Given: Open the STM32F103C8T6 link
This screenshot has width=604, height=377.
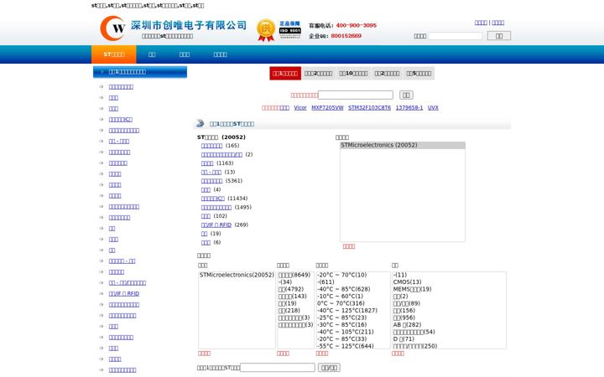Looking at the screenshot, I should pos(369,108).
